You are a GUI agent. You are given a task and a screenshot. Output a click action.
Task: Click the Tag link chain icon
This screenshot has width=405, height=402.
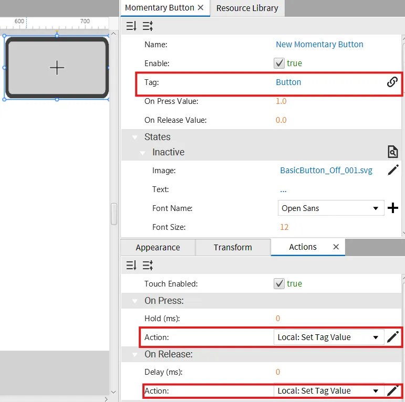[x=392, y=82]
